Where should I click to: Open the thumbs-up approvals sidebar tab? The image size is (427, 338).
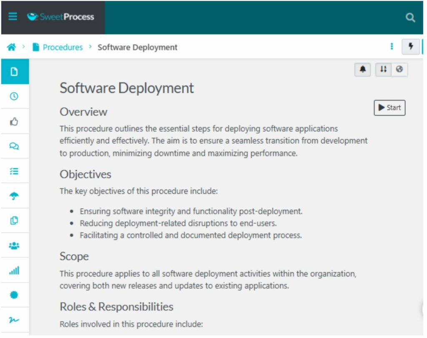tap(15, 121)
